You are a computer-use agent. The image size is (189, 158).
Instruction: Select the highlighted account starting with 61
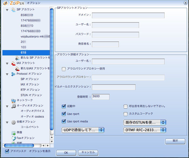(x=26, y=53)
